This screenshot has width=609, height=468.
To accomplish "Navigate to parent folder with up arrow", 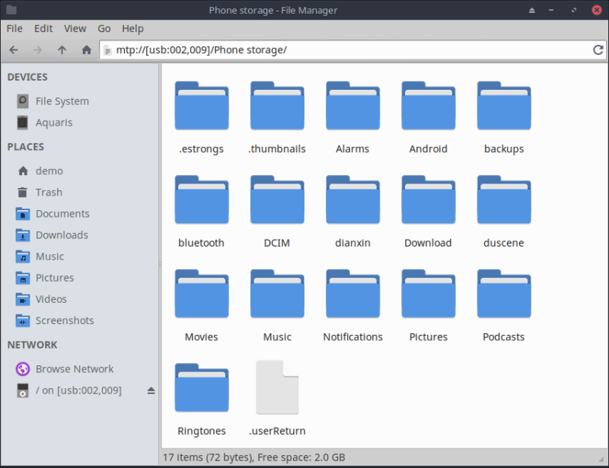I will [x=62, y=50].
